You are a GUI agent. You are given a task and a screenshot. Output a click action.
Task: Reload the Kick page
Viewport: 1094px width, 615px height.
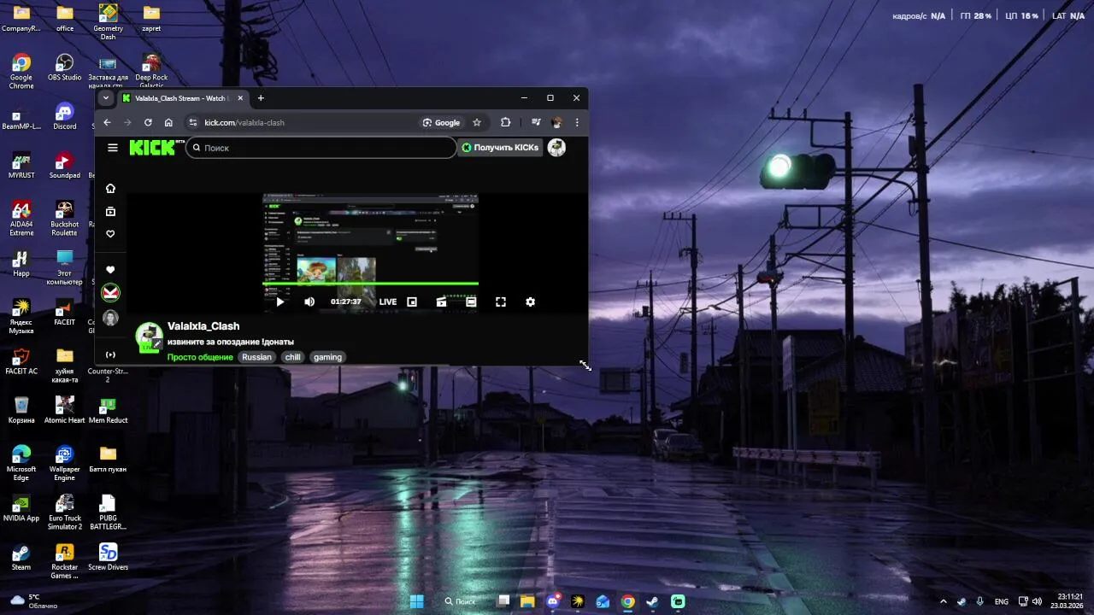click(x=148, y=122)
